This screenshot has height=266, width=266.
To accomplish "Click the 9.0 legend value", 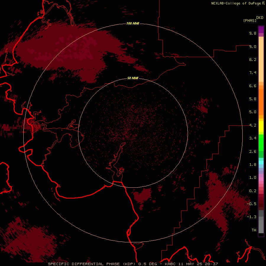I will coord(253,46).
